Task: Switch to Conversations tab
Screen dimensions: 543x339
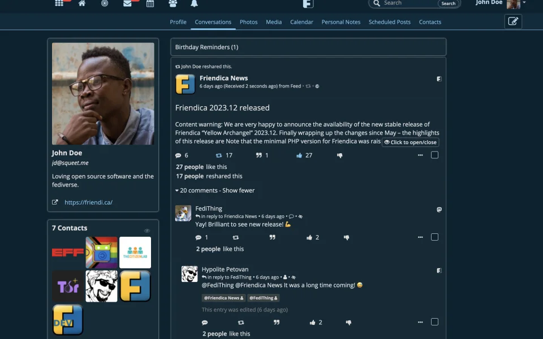Action: pyautogui.click(x=213, y=22)
